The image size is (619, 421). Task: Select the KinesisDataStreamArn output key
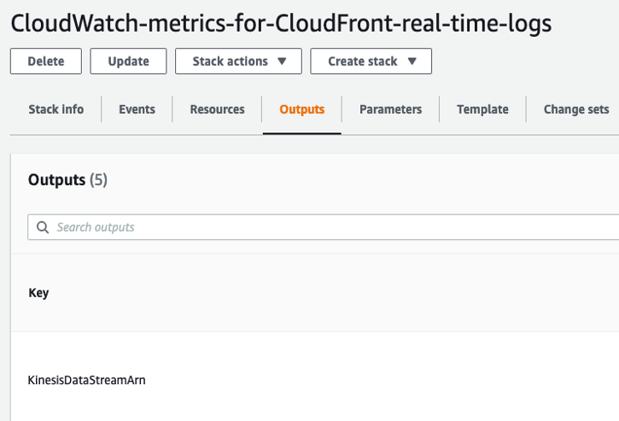coord(86,380)
